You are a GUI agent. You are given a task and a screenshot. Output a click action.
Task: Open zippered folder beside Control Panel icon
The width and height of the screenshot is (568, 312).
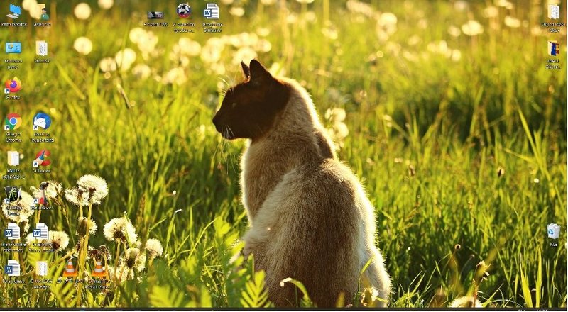point(42,49)
